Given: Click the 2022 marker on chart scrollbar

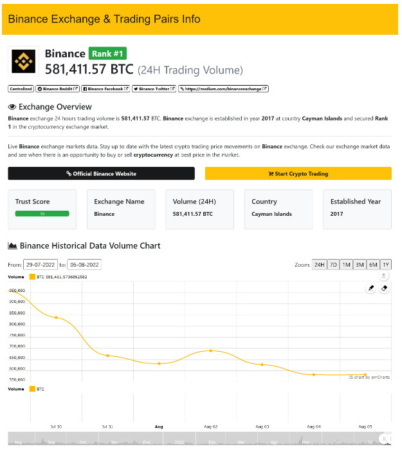Looking at the screenshot, I should pyautogui.click(x=179, y=442).
